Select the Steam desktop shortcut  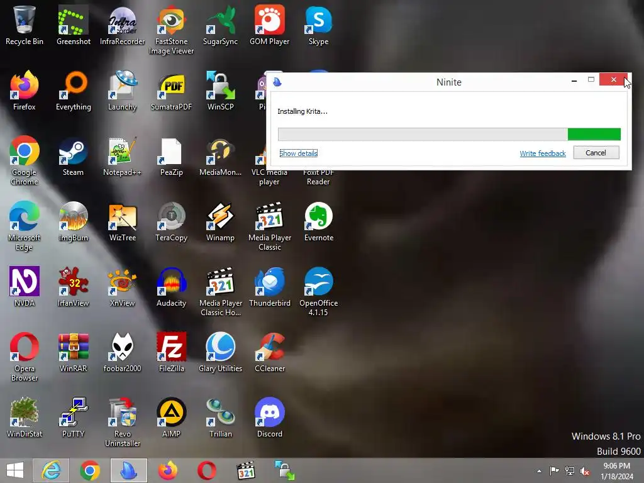click(x=73, y=156)
